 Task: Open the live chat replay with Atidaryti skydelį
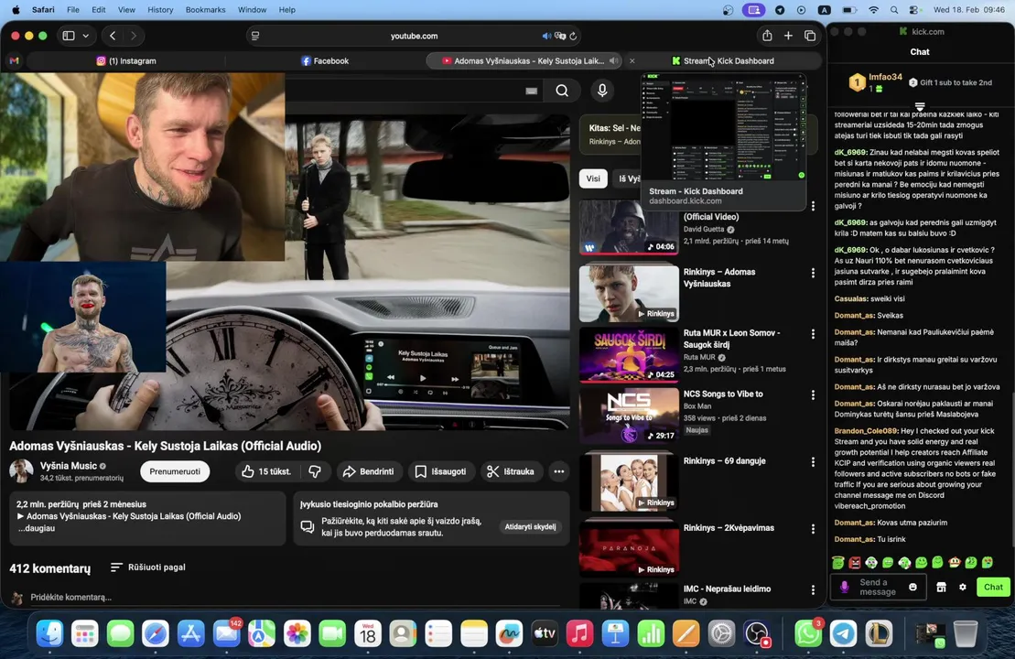click(530, 526)
